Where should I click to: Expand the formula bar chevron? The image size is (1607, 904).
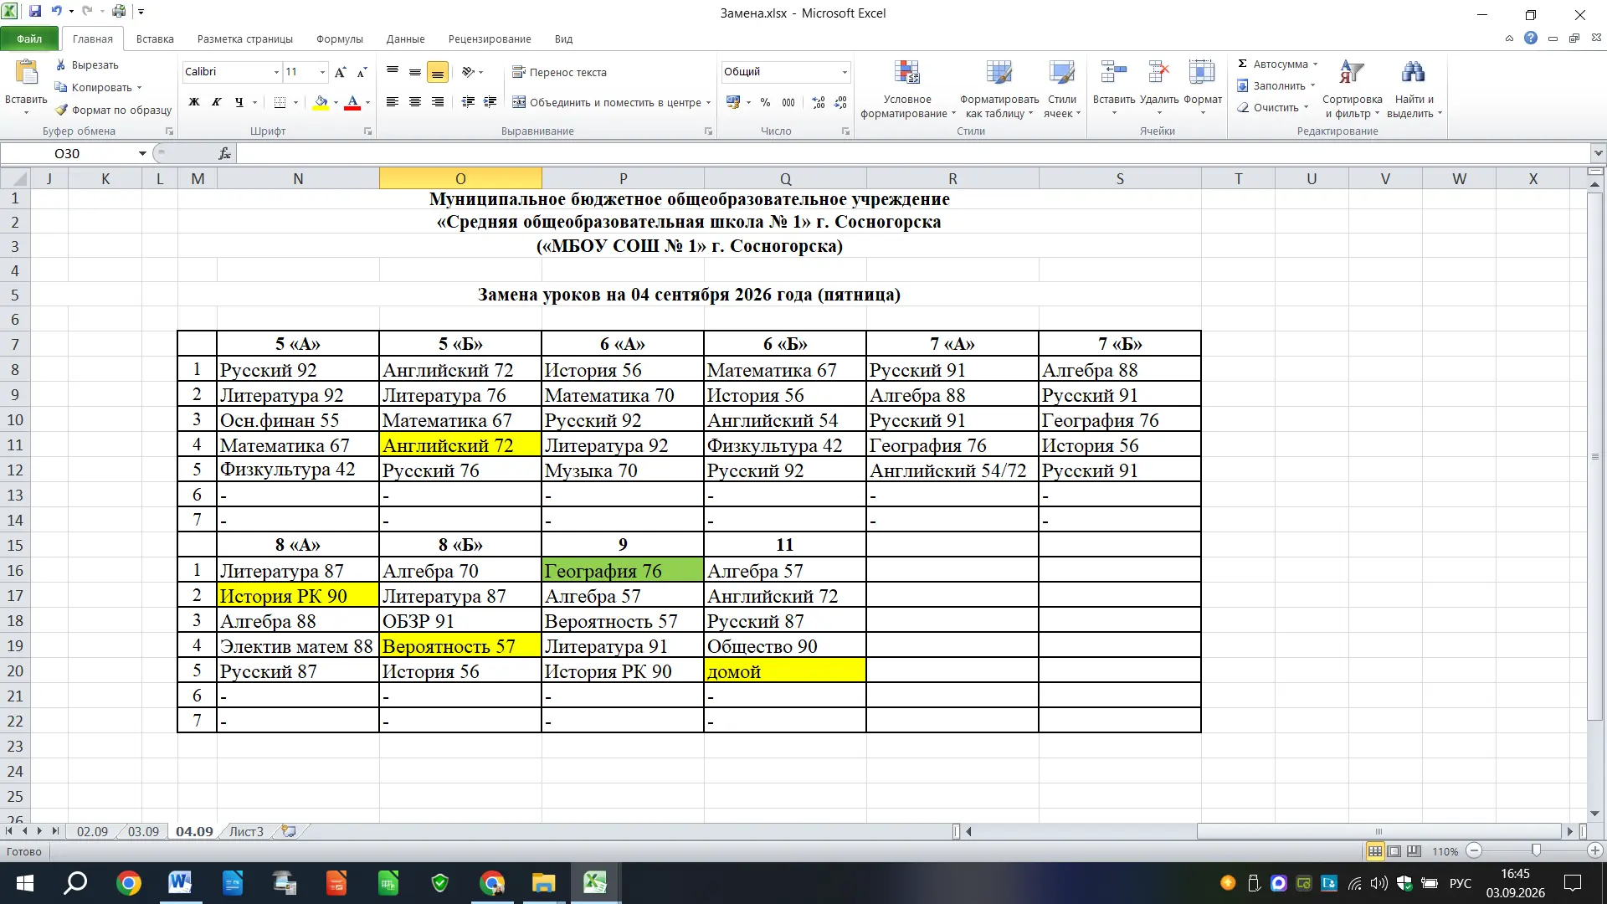(1599, 153)
